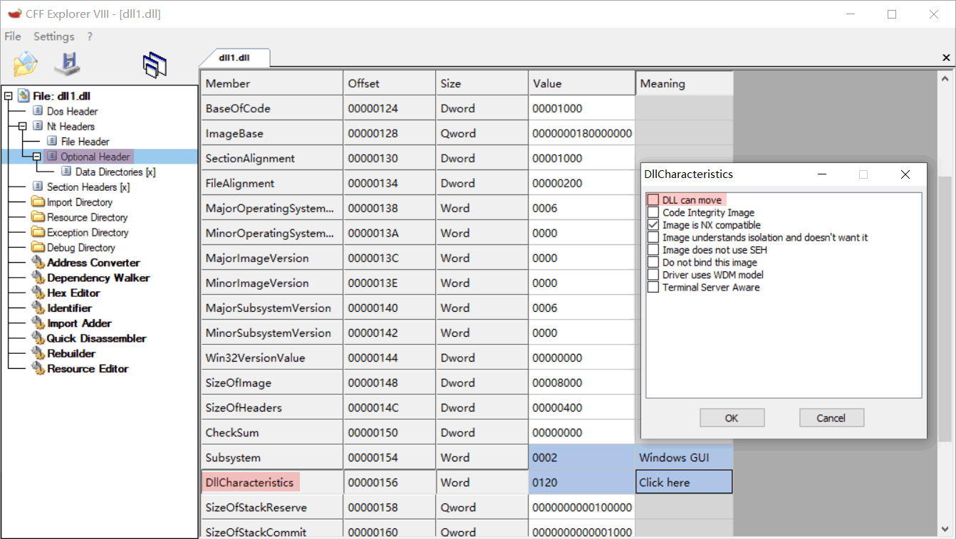Viewport: 956px width, 539px height.
Task: Confirm DllCharacteristics with the OK button
Action: coord(732,417)
